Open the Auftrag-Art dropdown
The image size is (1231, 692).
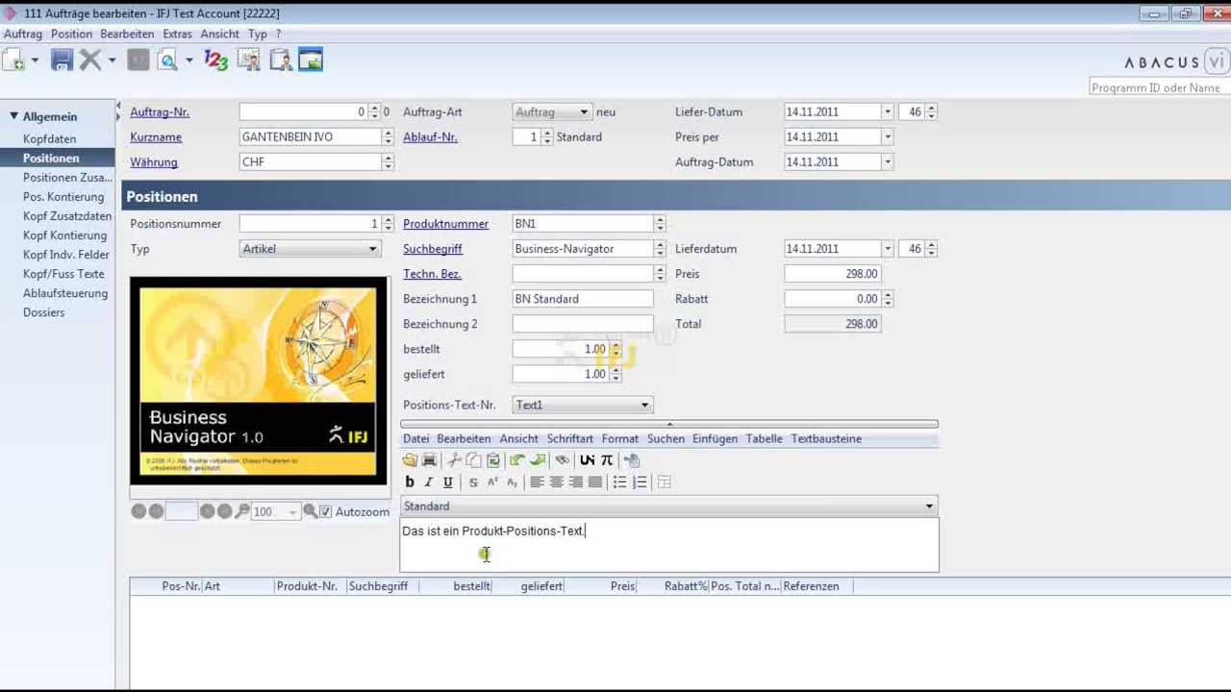(583, 112)
